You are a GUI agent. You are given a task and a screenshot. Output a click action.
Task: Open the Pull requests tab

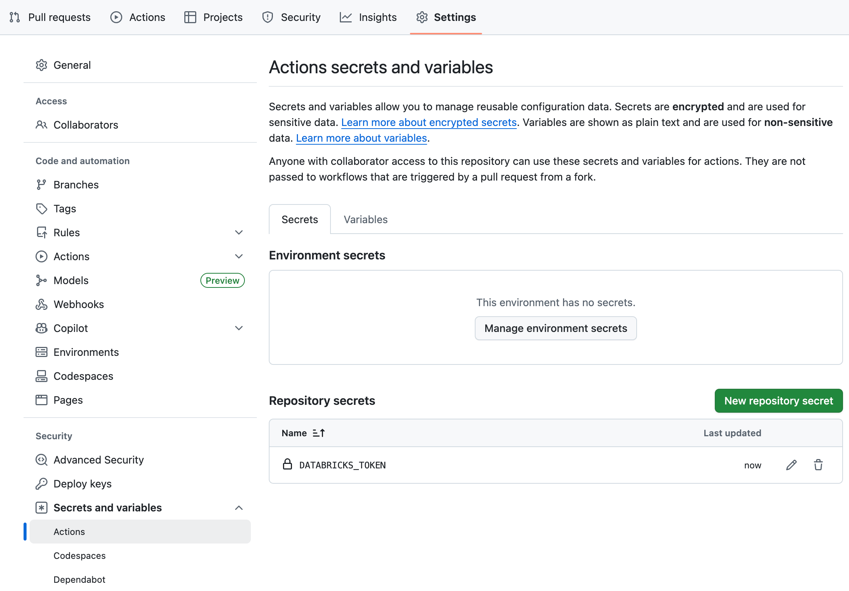coord(50,17)
